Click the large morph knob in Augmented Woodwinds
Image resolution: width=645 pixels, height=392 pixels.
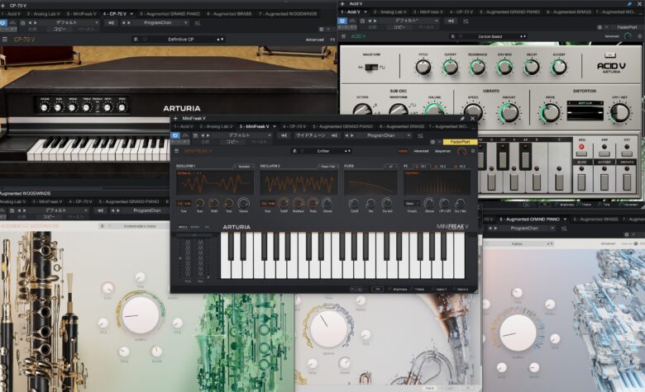coord(141,314)
